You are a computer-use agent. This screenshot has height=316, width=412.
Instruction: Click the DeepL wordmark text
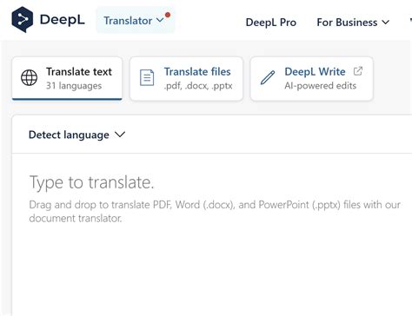coord(63,20)
